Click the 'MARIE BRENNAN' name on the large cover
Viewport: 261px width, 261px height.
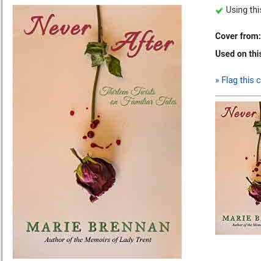tap(98, 227)
